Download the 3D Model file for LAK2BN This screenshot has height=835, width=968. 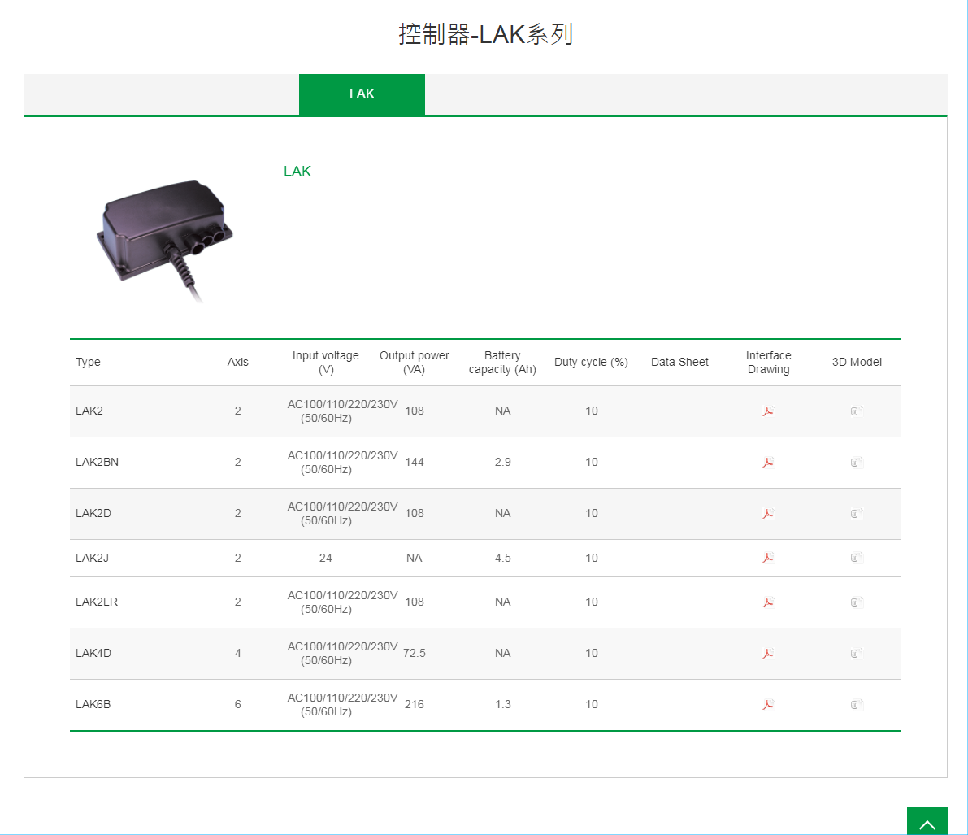pos(855,462)
